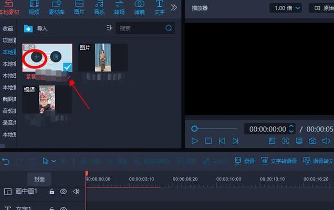Click the 原始 aspect button in player
The image size is (334, 210).
coord(321,8)
